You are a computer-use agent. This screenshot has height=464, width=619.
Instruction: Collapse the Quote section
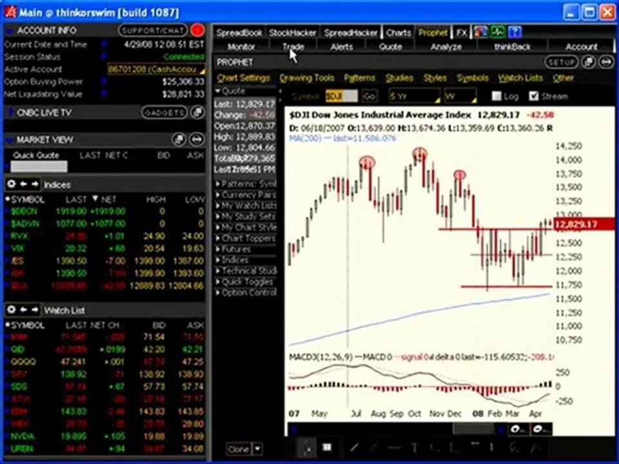pyautogui.click(x=218, y=91)
